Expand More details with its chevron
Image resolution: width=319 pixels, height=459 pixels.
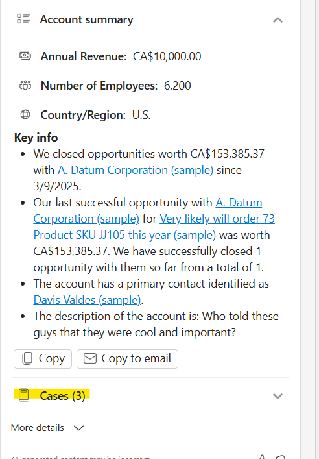click(x=78, y=428)
